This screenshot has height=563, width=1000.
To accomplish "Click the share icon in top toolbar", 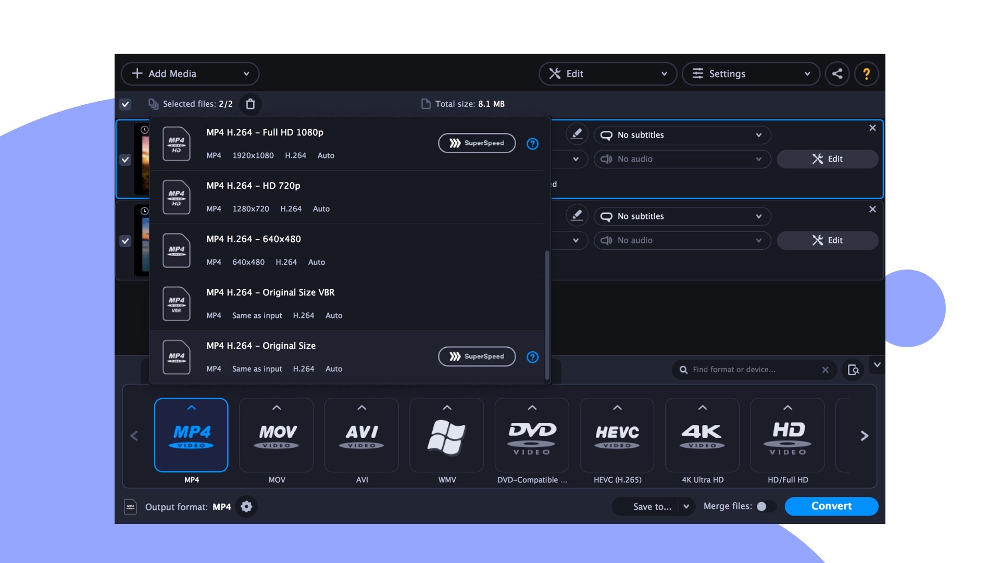I will (837, 74).
